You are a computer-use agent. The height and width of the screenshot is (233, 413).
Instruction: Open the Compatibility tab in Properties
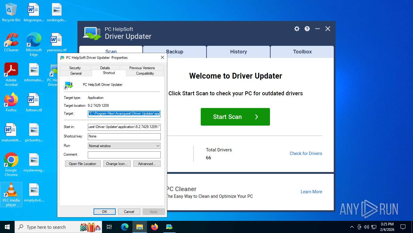pos(145,73)
